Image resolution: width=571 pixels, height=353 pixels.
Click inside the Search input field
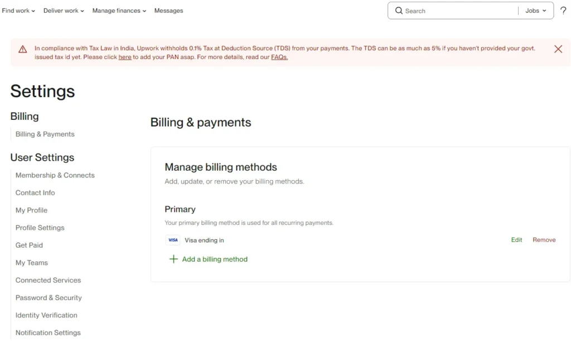pyautogui.click(x=460, y=11)
